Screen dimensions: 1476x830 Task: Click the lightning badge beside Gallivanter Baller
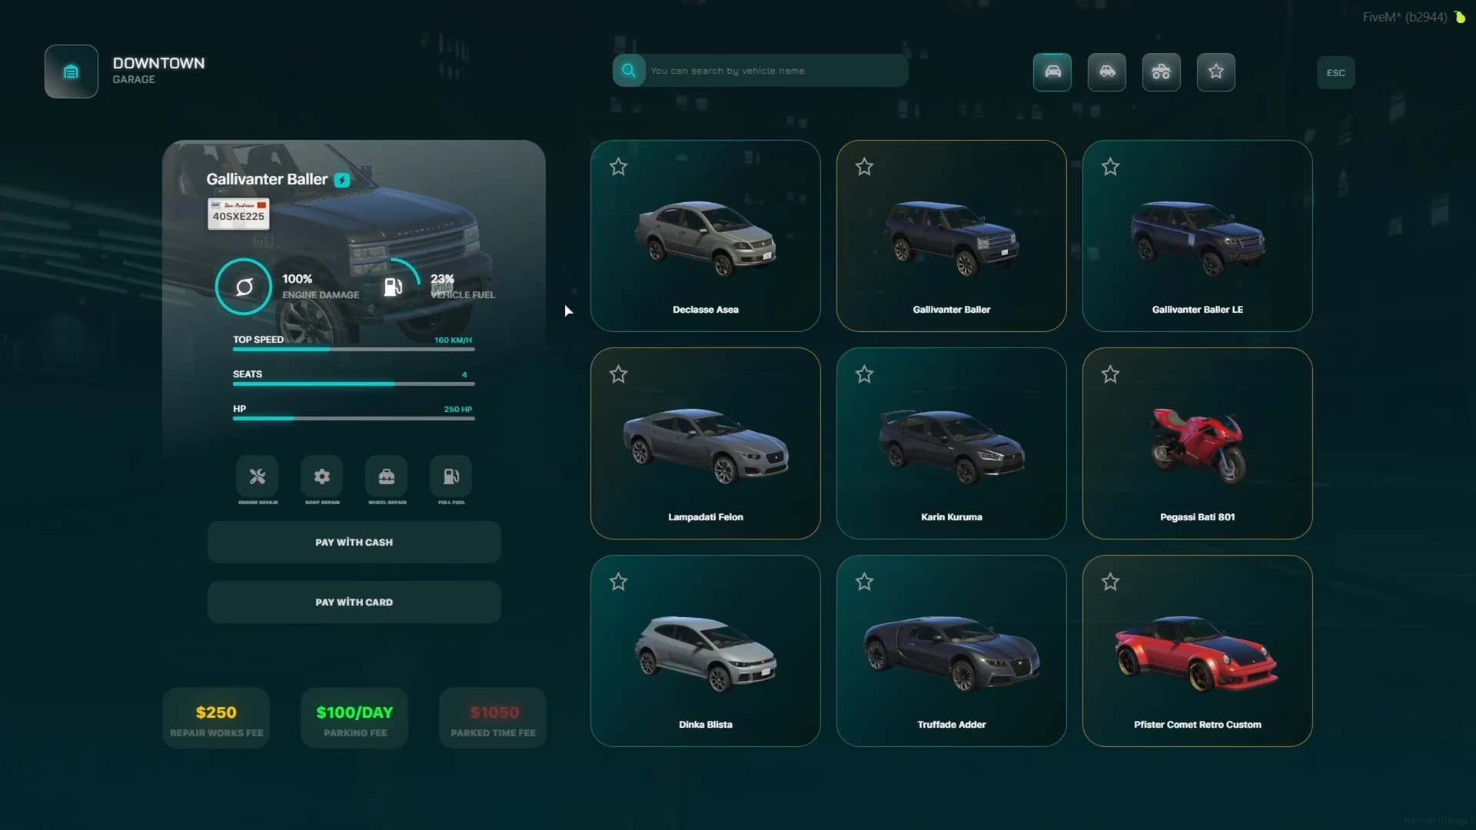tap(342, 180)
